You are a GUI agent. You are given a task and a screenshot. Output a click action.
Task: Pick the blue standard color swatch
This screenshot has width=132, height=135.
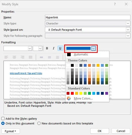[98, 93]
